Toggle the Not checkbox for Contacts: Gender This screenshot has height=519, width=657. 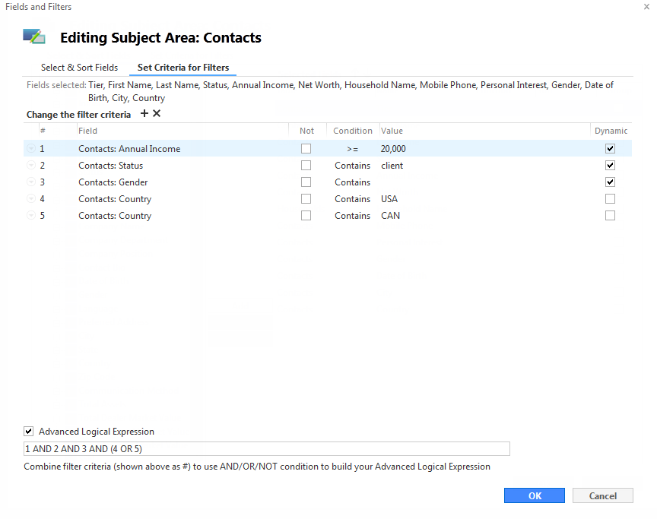click(306, 182)
